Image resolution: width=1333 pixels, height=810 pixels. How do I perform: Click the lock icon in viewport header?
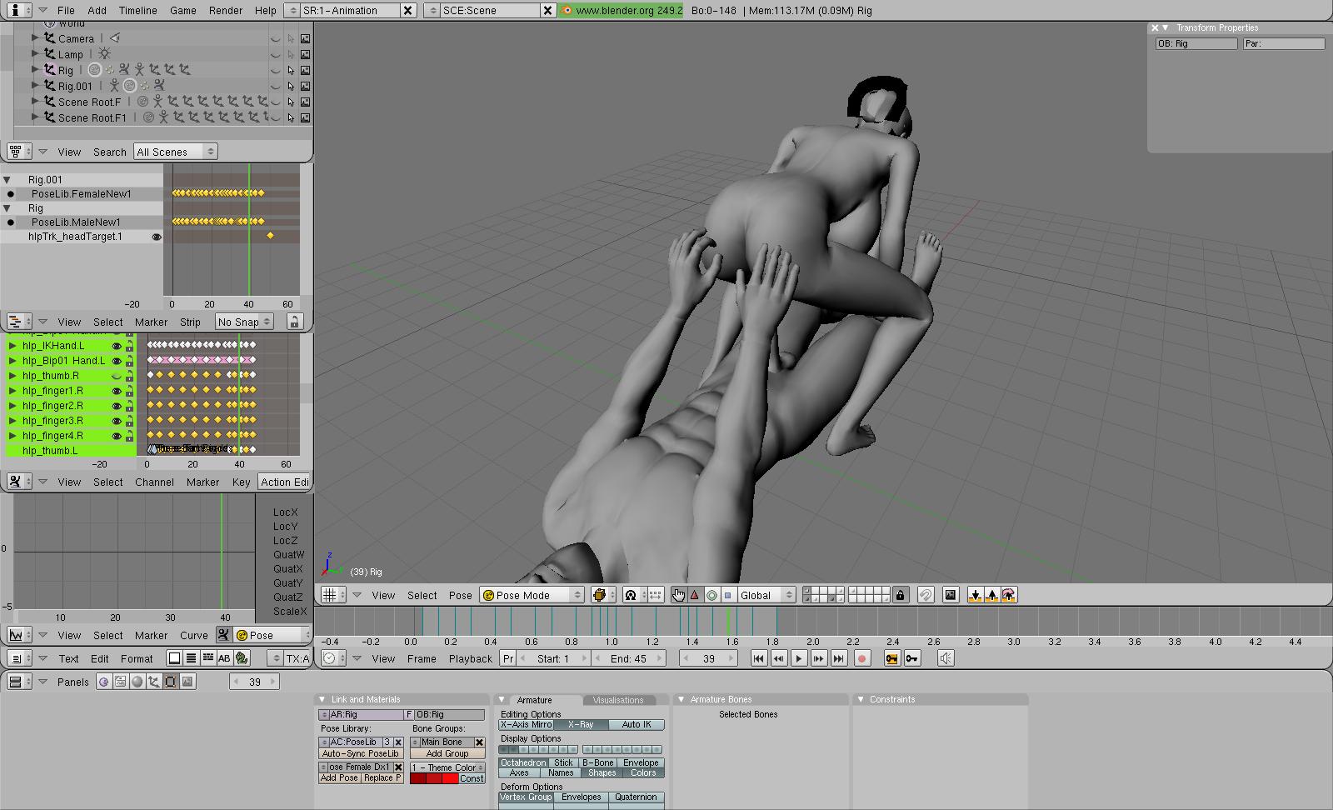900,595
